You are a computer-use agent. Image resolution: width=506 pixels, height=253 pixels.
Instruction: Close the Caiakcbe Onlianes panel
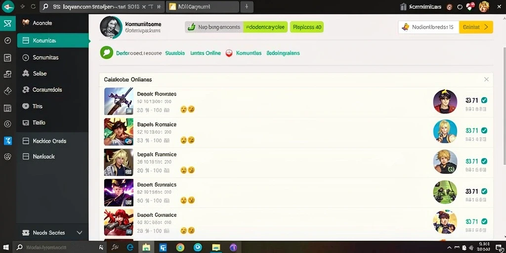[x=486, y=80]
